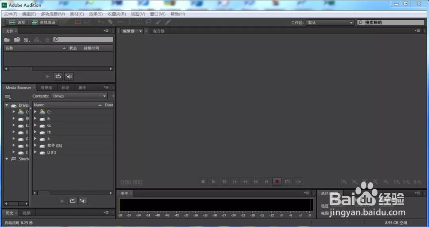Click the Insert into Multitrack icon in Files panel
The height and width of the screenshot is (227, 429).
37,40
